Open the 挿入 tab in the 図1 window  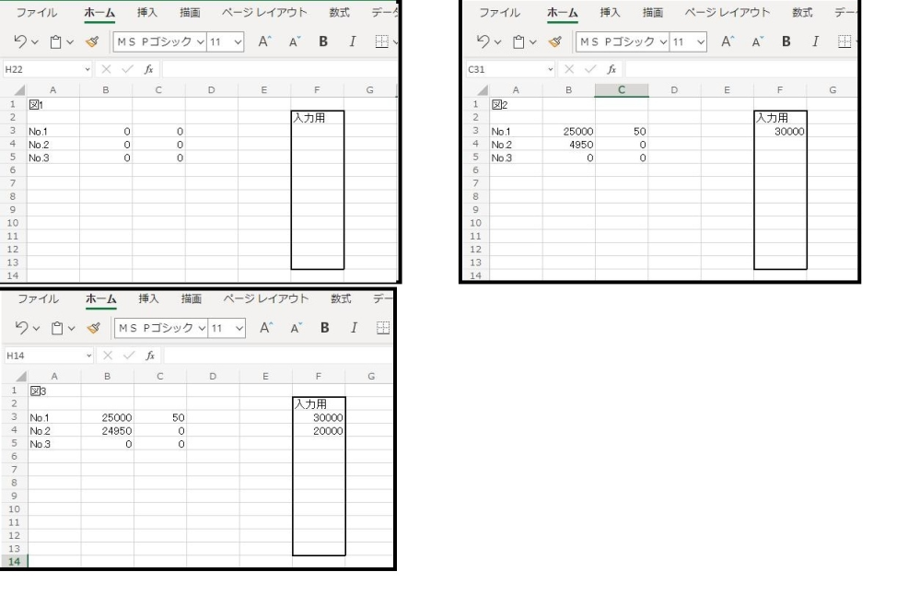coord(147,13)
